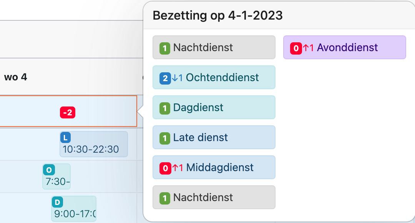Click the blue L shift badge
The image size is (415, 223).
click(x=65, y=138)
